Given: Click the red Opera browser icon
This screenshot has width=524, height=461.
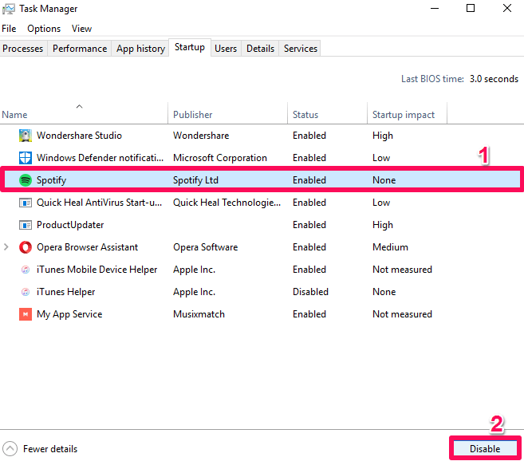Looking at the screenshot, I should pyautogui.click(x=26, y=247).
